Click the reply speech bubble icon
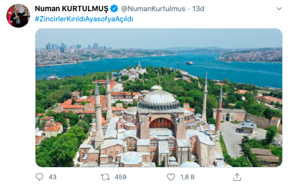 click(39, 177)
